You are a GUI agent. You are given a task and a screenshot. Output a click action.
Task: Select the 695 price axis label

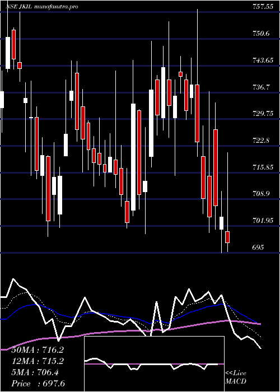258,248
